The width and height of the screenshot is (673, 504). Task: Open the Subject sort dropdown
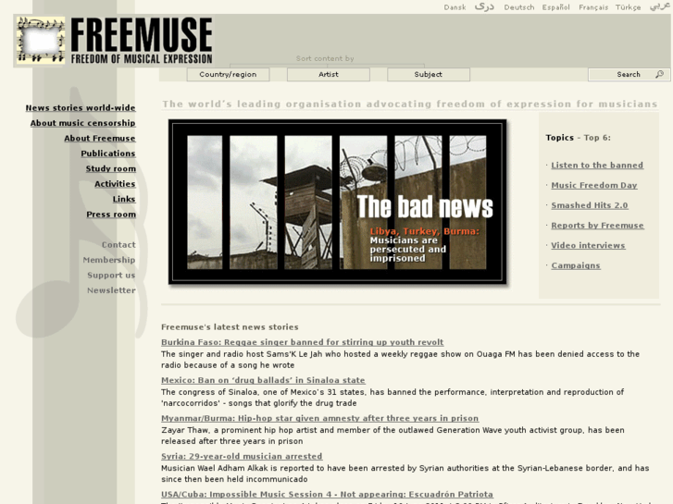tap(429, 74)
